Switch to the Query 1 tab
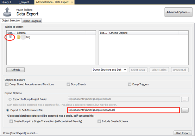The width and height of the screenshot is (195, 136). tap(6, 2)
